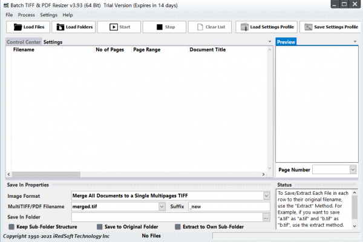363x242 pixels.
Task: Click the Status box scroll down arrow
Action: click(355, 226)
